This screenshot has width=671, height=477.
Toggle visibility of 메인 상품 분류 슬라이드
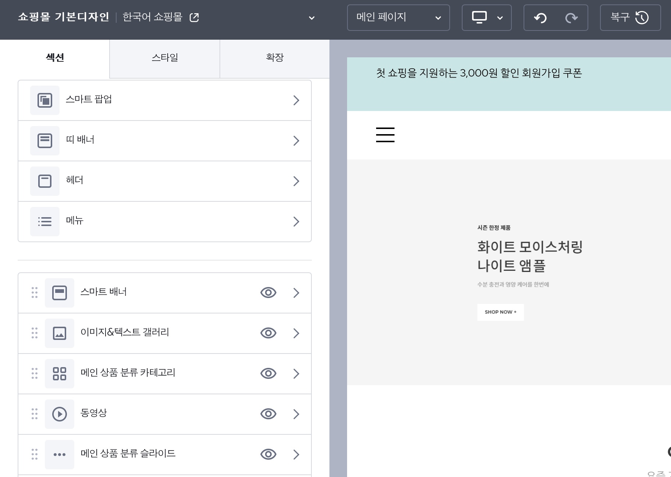tap(268, 454)
